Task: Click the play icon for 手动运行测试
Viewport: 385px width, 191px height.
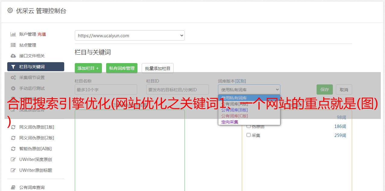Action: pos(13,88)
